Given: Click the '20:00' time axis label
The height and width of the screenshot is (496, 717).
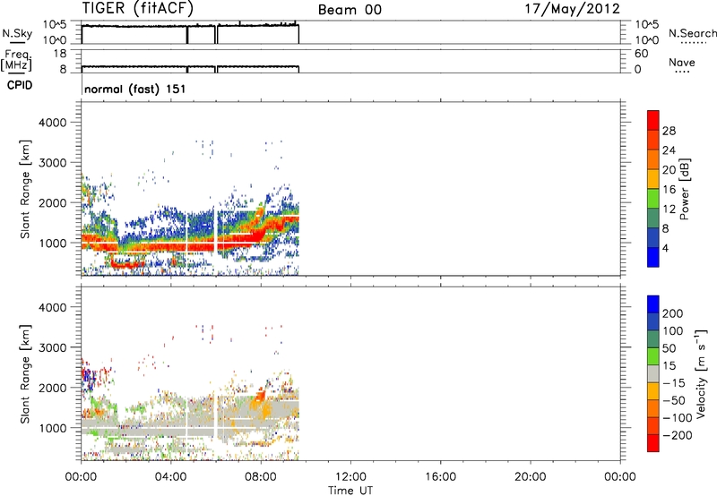Looking at the screenshot, I should [531, 477].
